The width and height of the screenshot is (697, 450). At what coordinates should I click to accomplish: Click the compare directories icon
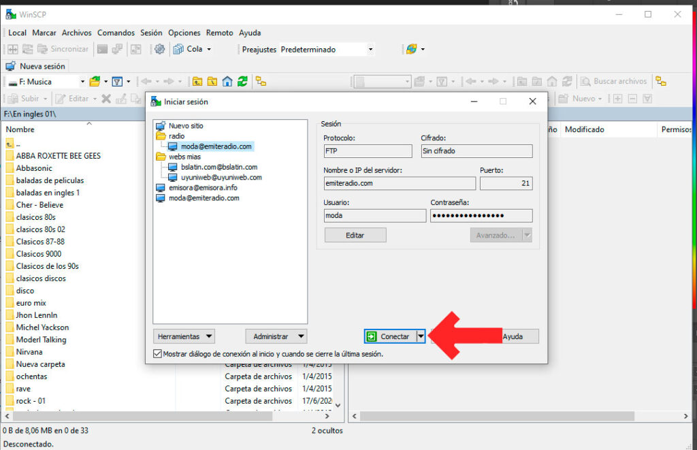point(13,49)
